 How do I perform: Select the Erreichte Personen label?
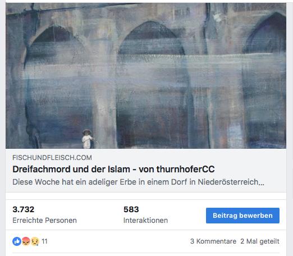click(x=44, y=221)
